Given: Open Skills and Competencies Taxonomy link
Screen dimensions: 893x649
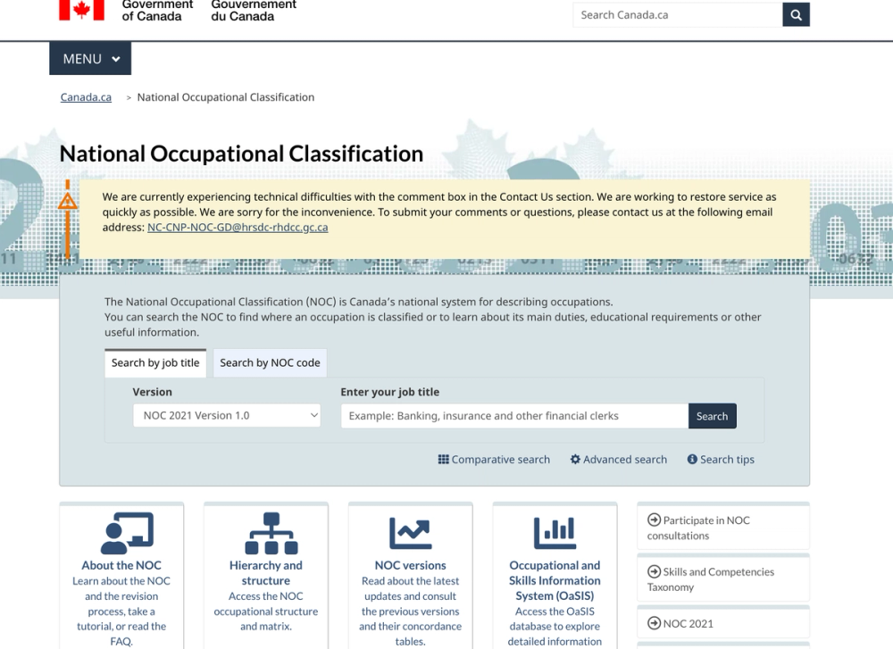Looking at the screenshot, I should pyautogui.click(x=711, y=579).
